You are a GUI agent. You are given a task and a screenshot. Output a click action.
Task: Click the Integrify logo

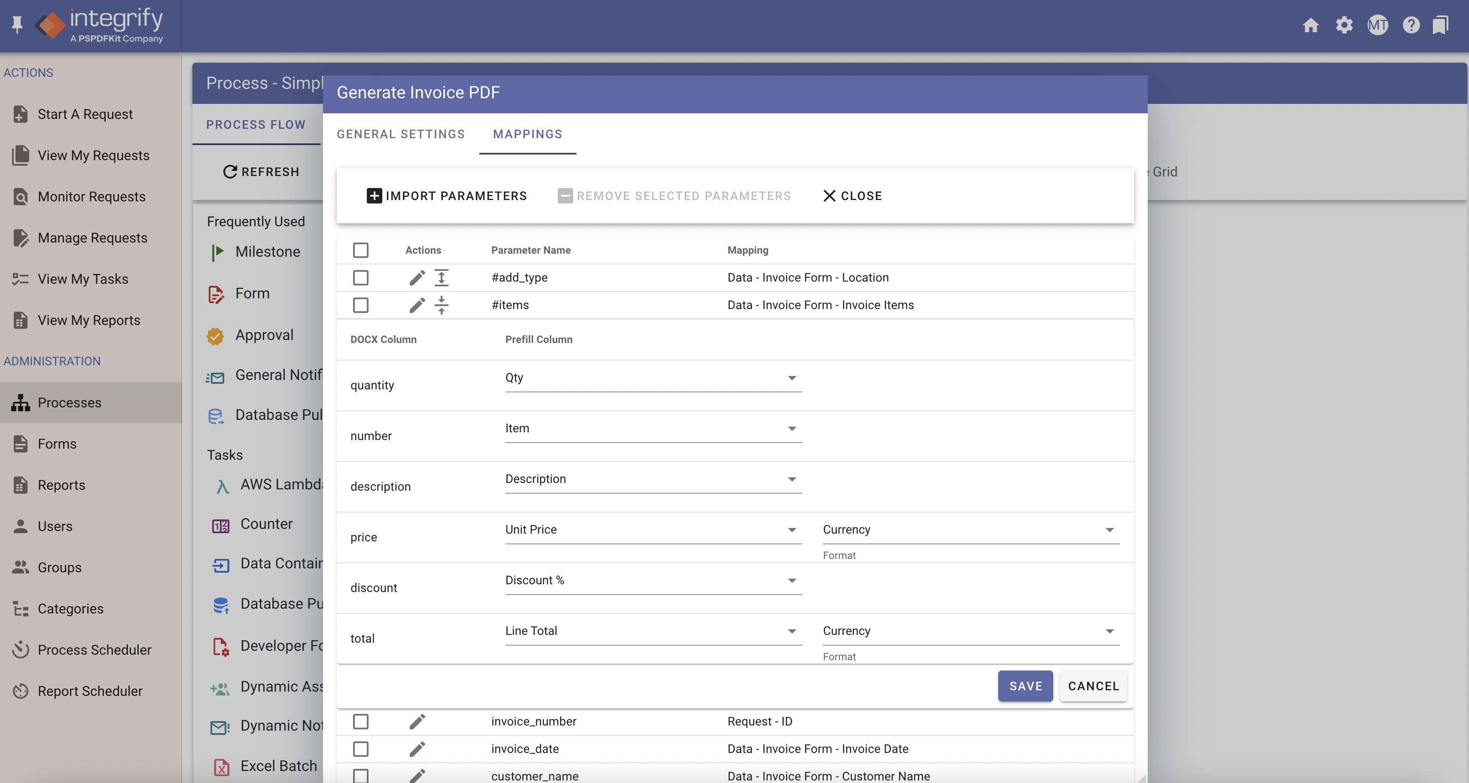[99, 25]
